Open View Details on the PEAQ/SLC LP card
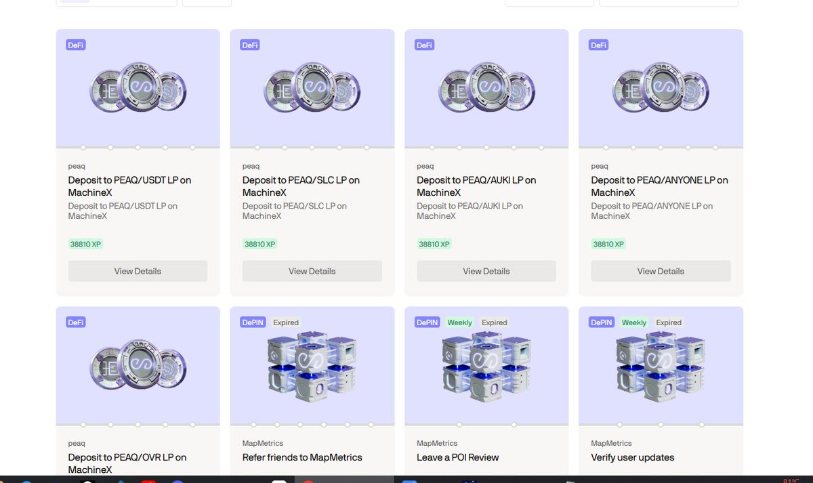Screen dimensions: 813x483 [312, 271]
